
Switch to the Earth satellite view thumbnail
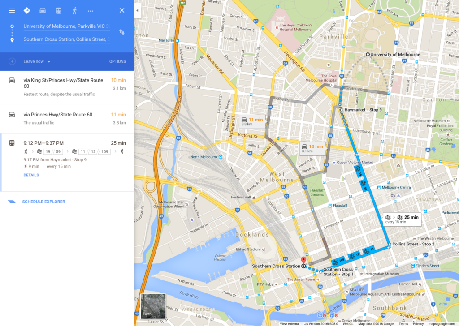[x=153, y=306]
